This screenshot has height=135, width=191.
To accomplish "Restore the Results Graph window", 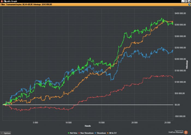I will (186, 1).
